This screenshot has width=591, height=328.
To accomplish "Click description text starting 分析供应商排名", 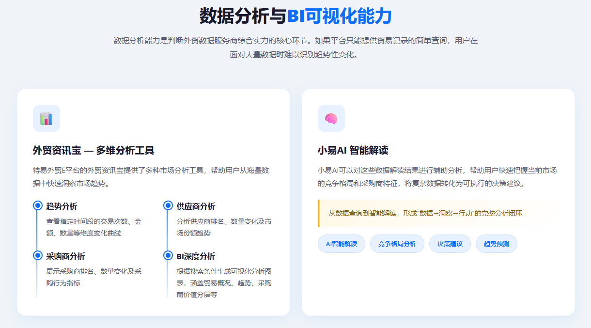I will click(x=224, y=227).
